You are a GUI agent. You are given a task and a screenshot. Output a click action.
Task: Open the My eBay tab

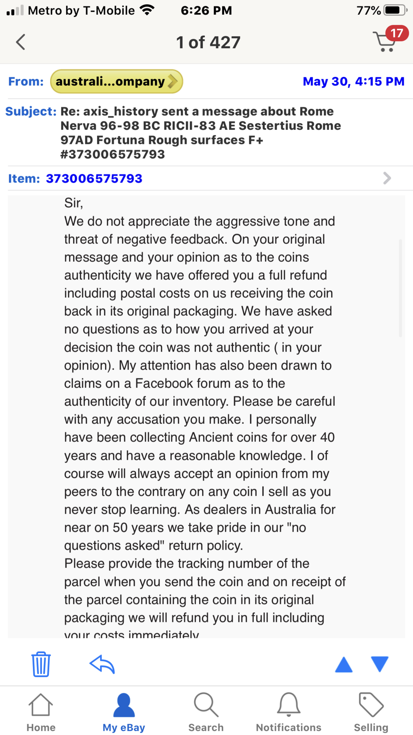124,712
